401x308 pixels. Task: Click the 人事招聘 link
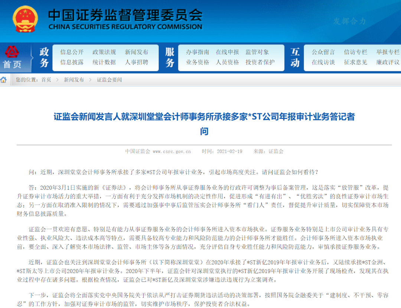[136, 62]
